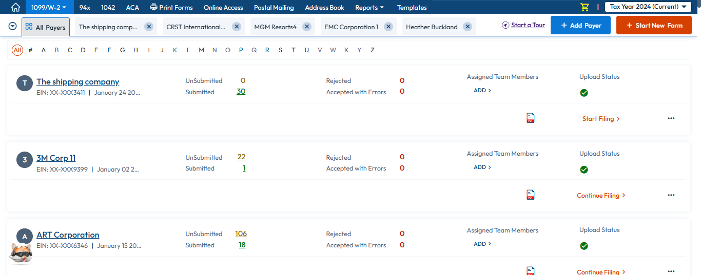Filter payers by letter H
This screenshot has height=275, width=701.
point(135,50)
